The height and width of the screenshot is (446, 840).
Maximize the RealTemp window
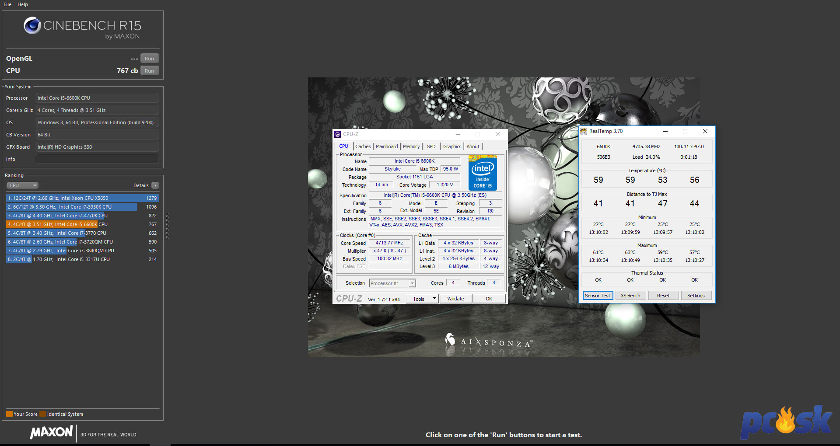pos(685,131)
